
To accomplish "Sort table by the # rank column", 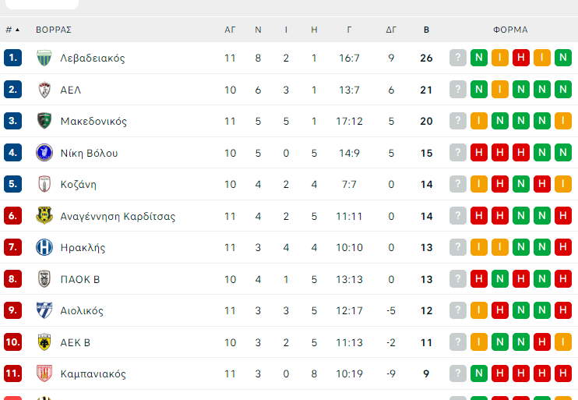I will [12, 30].
